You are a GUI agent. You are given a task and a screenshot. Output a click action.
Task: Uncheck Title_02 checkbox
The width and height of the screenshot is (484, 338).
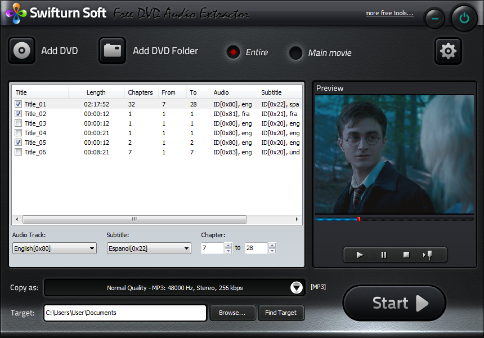[18, 114]
